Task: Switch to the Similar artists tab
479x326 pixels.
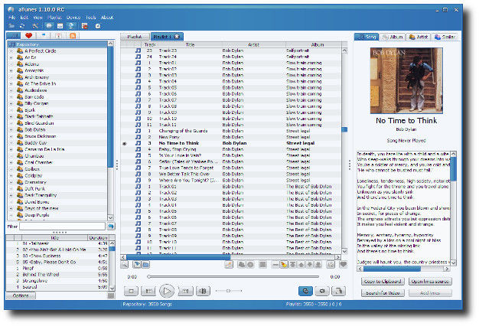Action: tap(445, 37)
